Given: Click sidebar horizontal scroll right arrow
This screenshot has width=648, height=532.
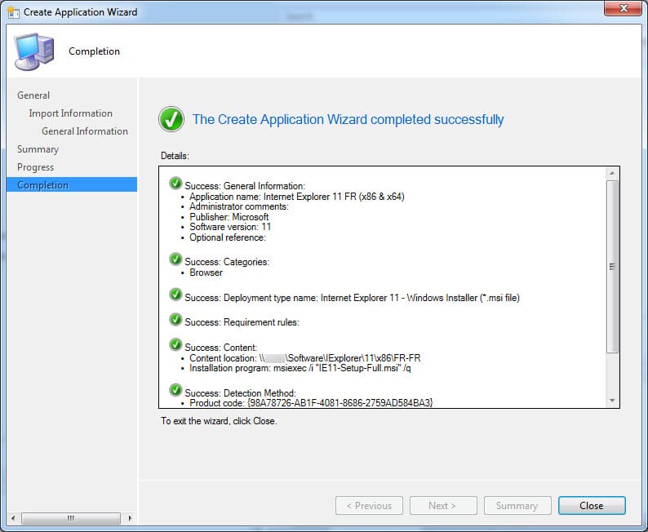Looking at the screenshot, I should [131, 518].
